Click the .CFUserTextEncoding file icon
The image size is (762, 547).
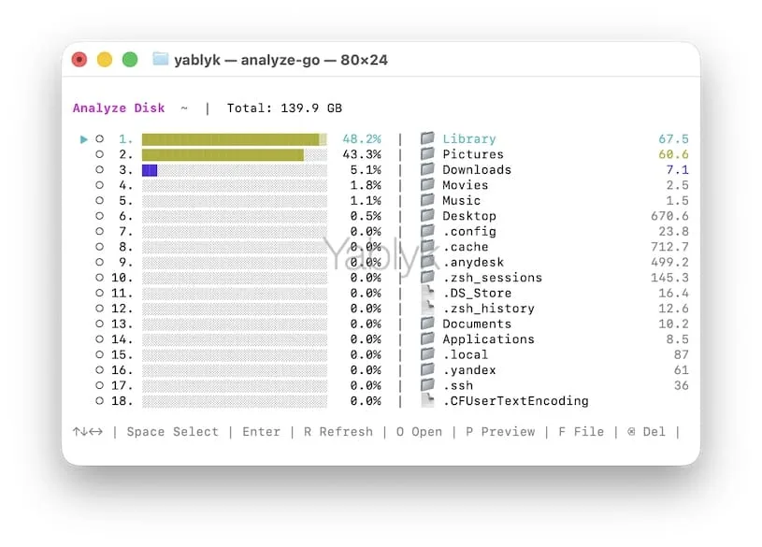[x=427, y=401]
